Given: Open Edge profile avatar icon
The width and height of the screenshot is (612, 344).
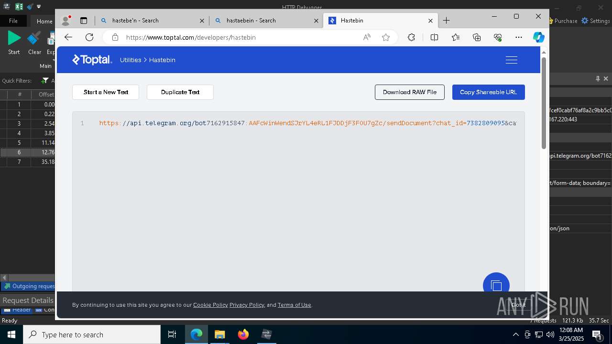Looking at the screenshot, I should 66,21.
